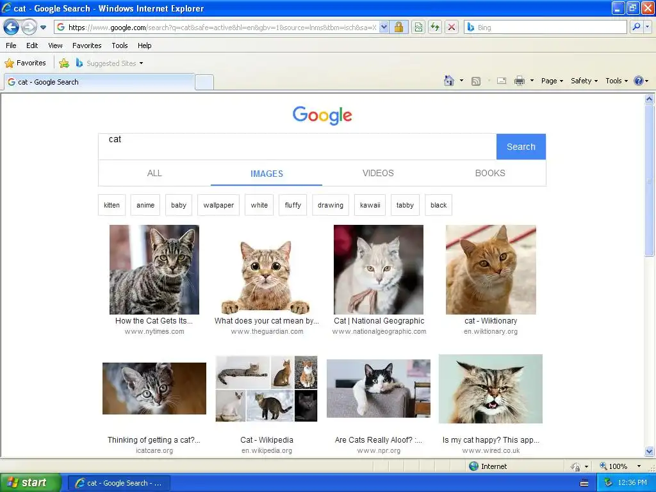Open the Edit menu
This screenshot has width=656, height=492.
[x=32, y=45]
